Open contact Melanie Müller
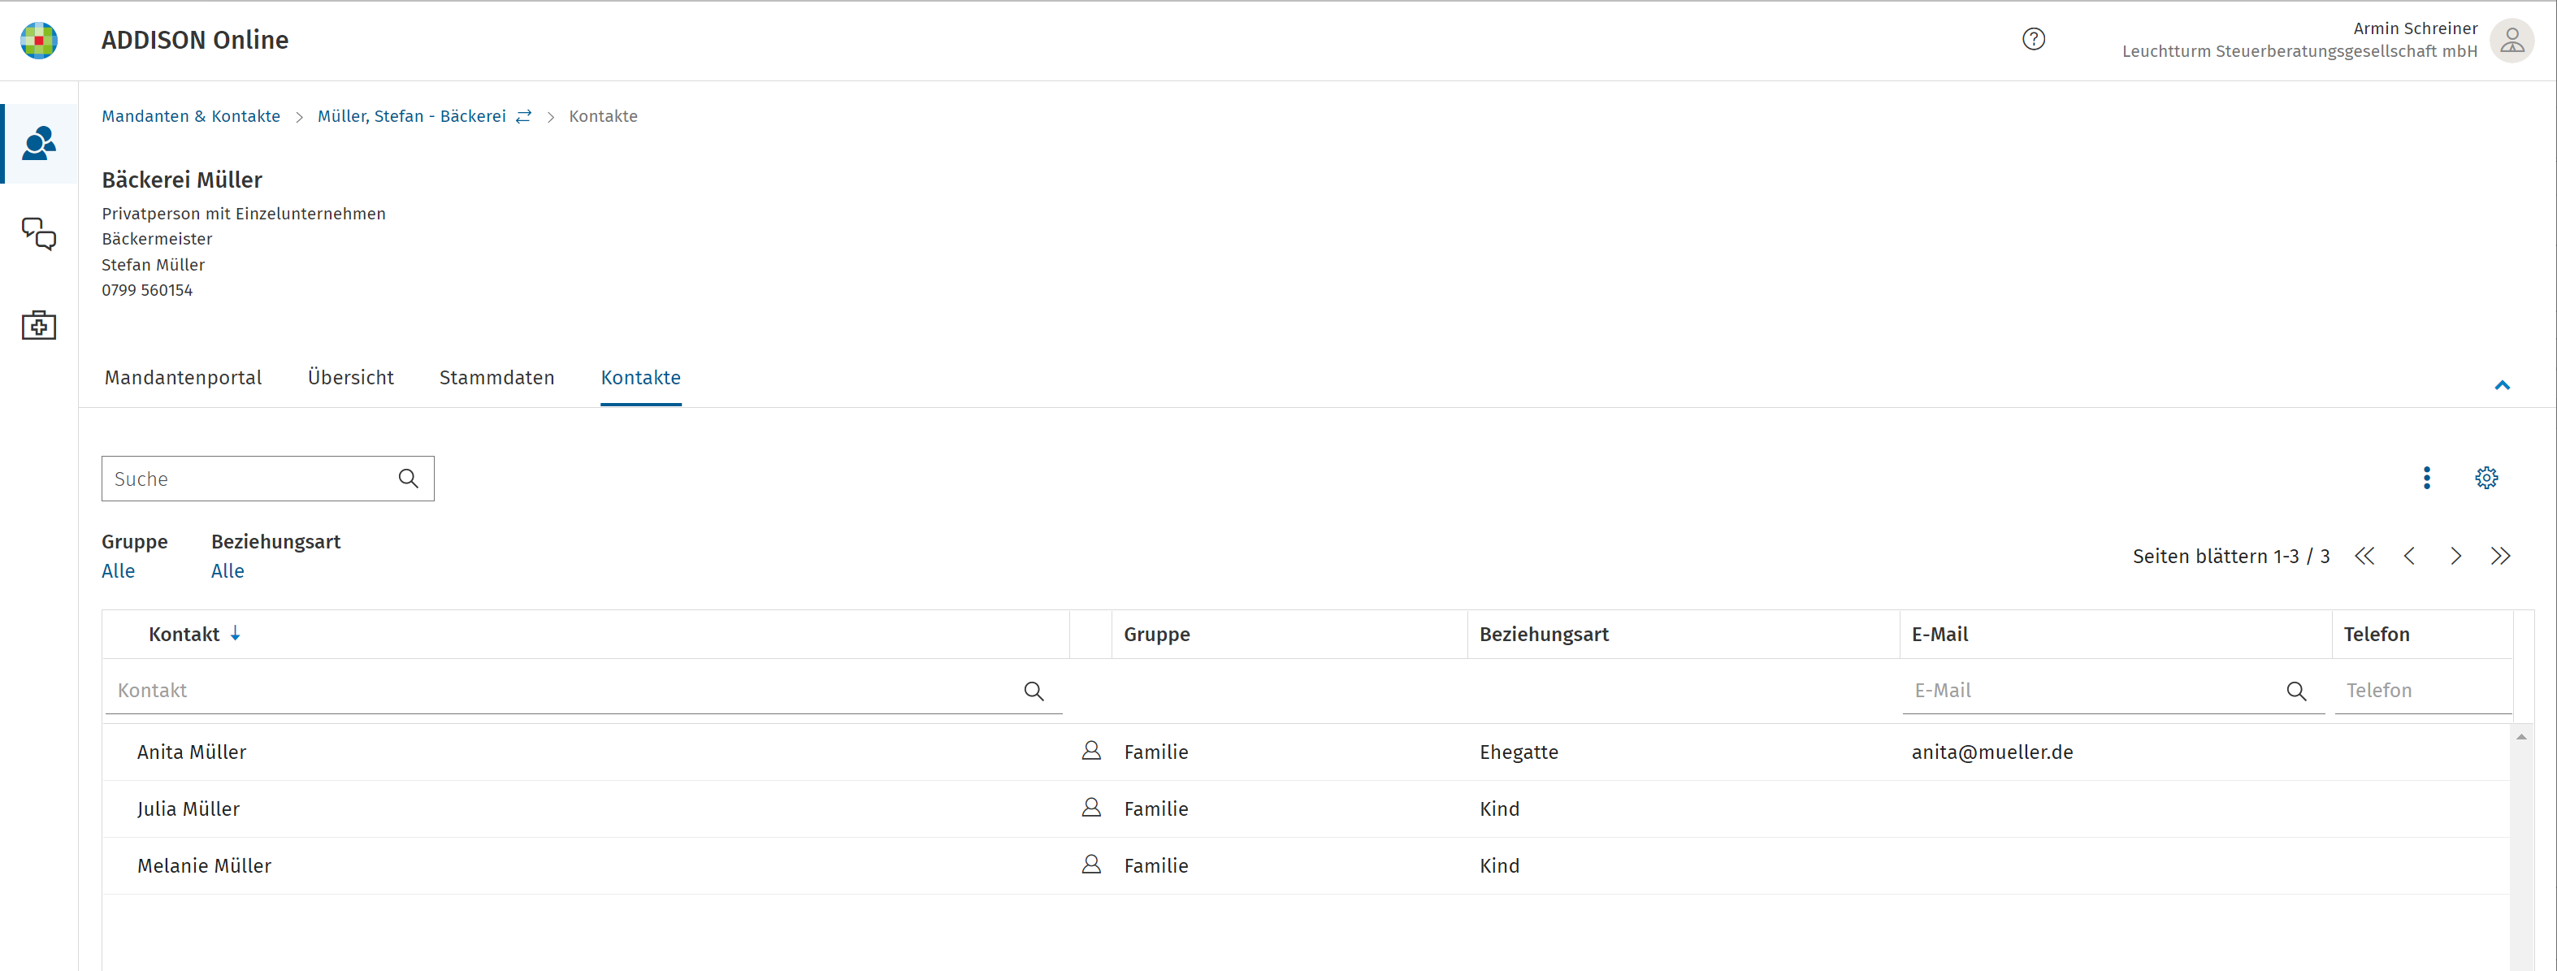2557x971 pixels. click(x=205, y=865)
